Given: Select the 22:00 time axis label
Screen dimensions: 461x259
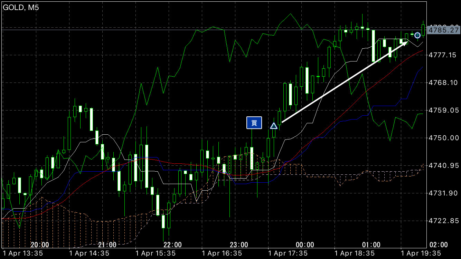Looking at the screenshot, I should click(x=172, y=245).
